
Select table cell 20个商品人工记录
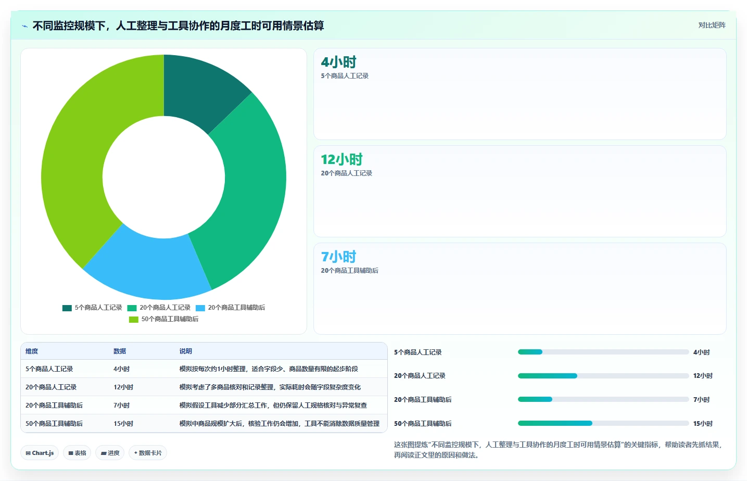pos(51,387)
